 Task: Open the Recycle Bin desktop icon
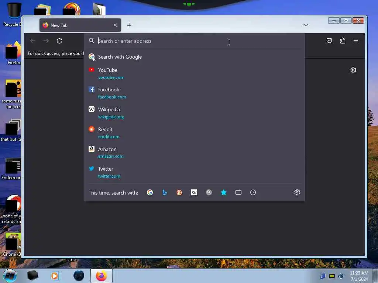click(x=13, y=14)
